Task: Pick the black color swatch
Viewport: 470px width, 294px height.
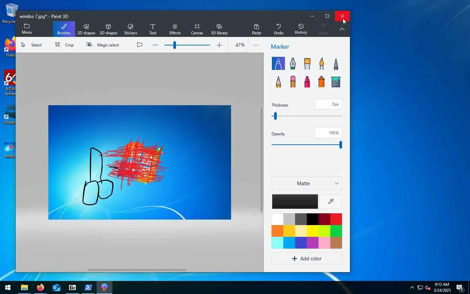Action: tap(313, 219)
